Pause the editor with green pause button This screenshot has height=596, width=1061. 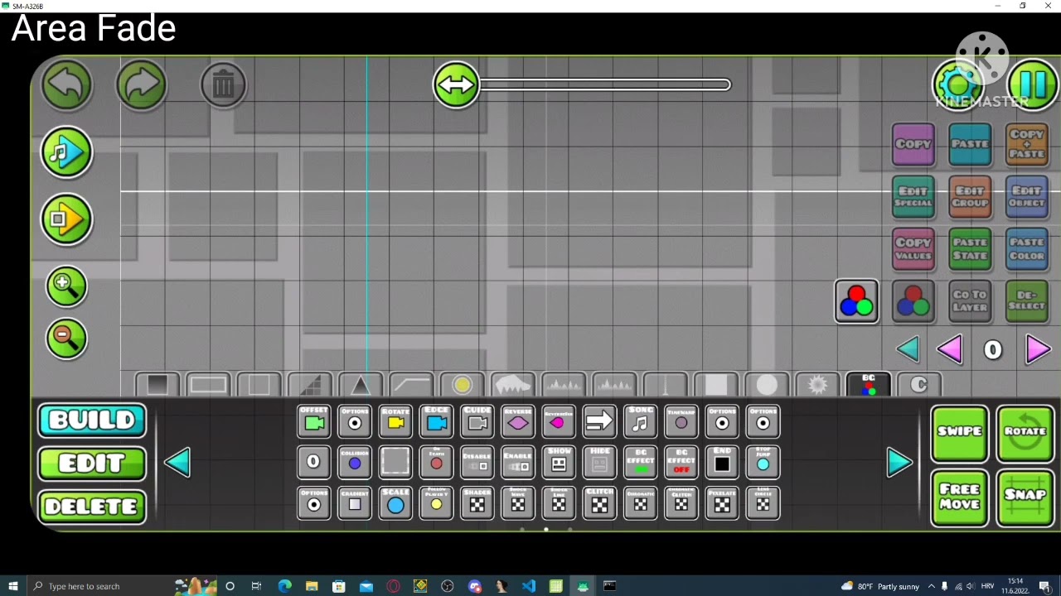(1033, 84)
